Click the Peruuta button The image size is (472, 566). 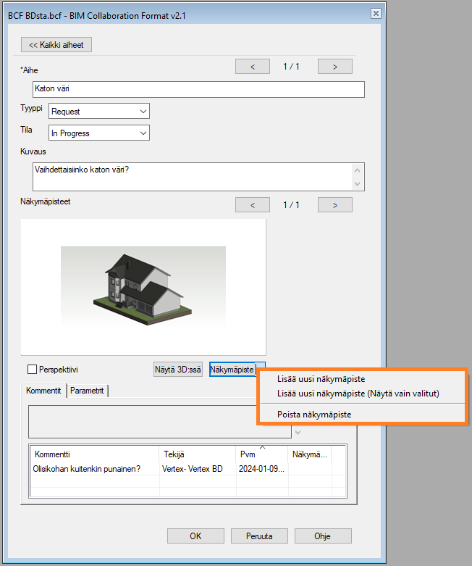pyautogui.click(x=258, y=536)
